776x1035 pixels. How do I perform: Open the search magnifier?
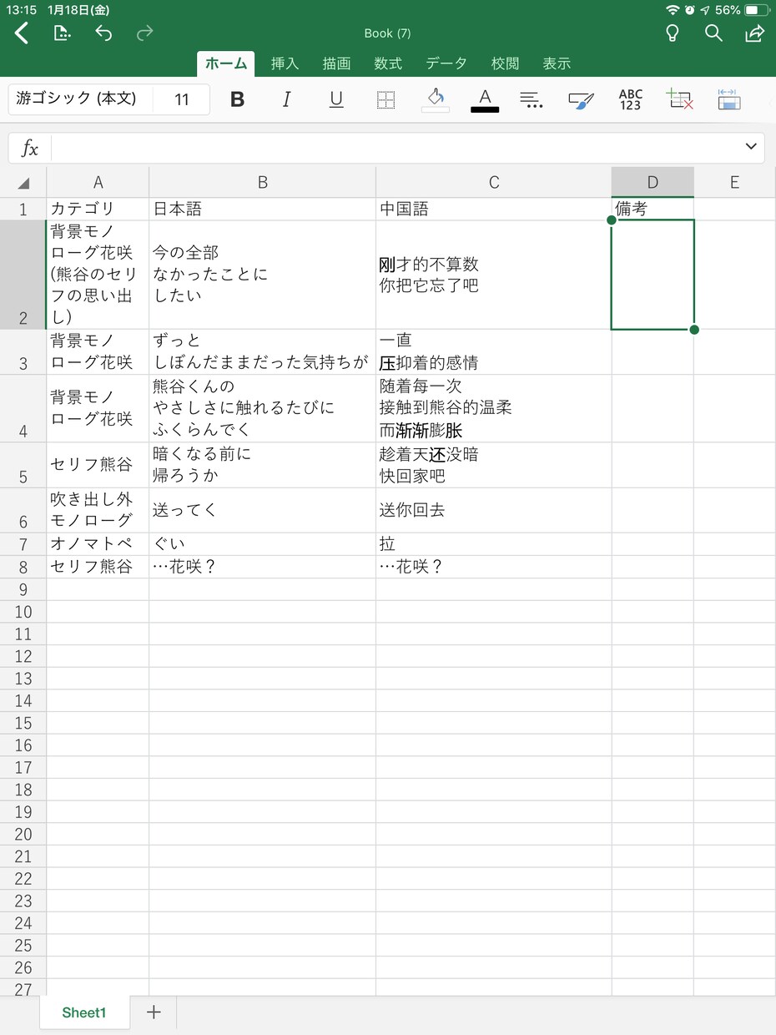[713, 33]
